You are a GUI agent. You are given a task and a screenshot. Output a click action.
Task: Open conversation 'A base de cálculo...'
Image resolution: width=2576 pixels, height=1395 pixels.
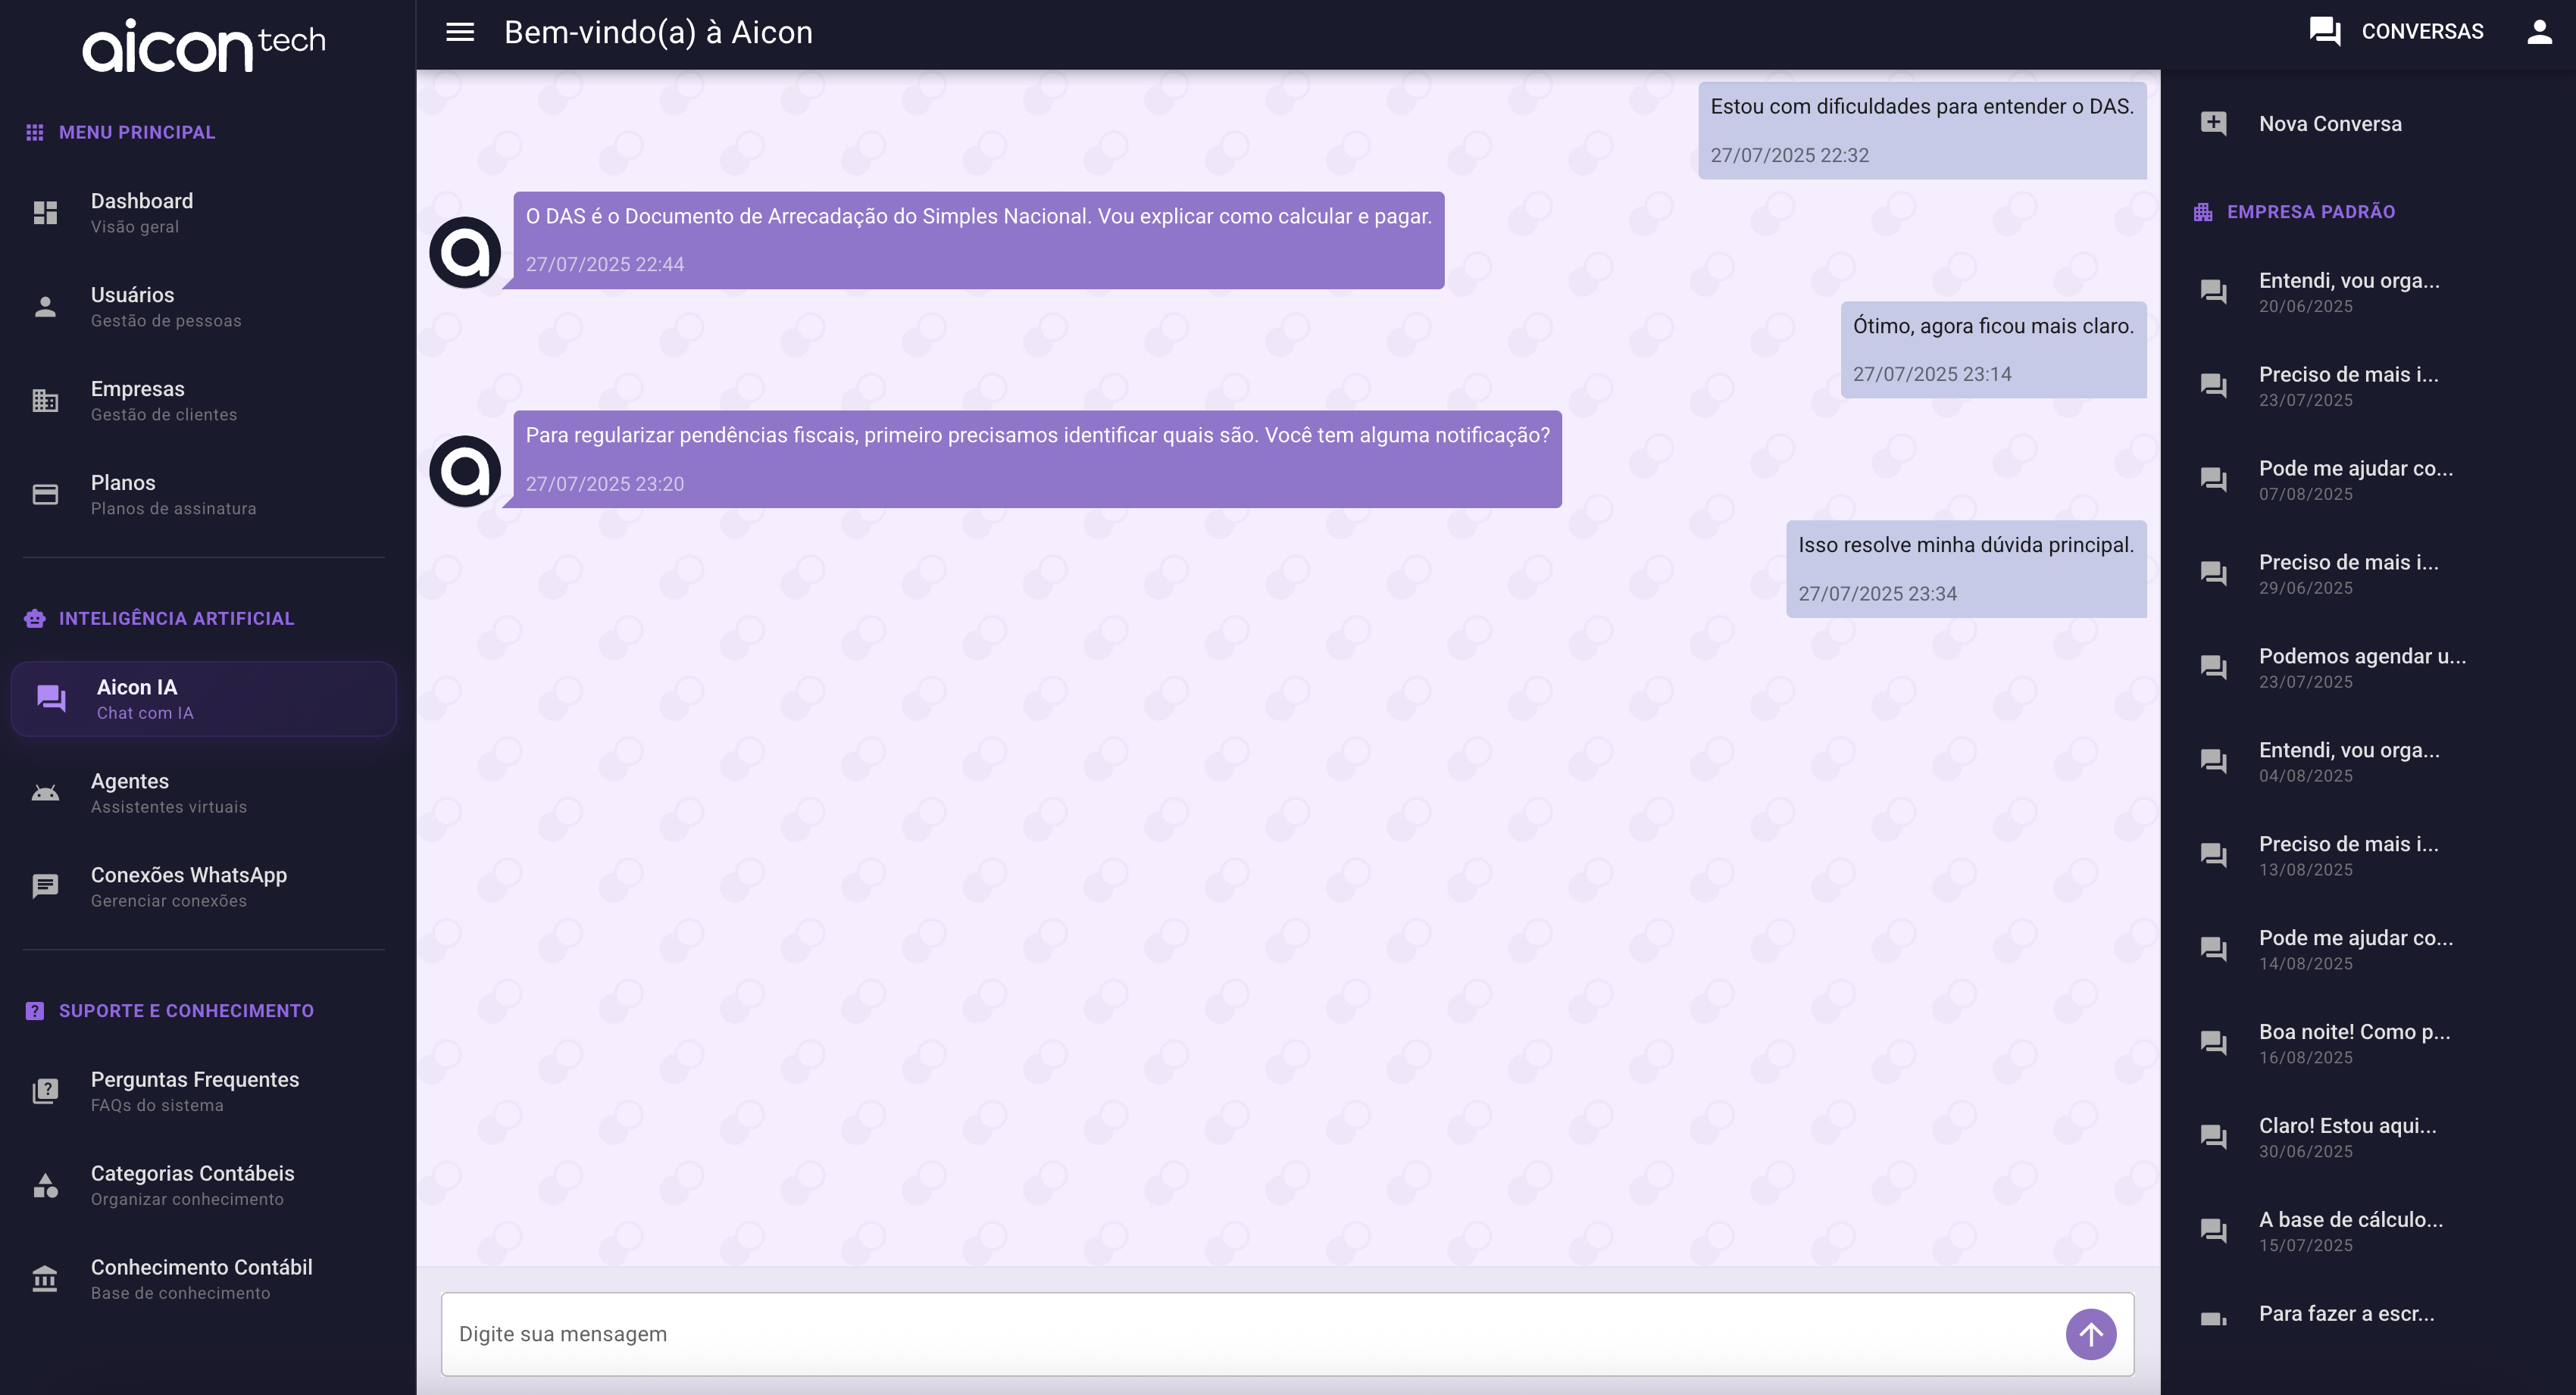(2349, 1230)
